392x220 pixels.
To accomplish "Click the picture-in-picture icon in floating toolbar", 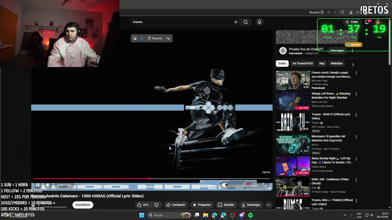I will click(135, 38).
